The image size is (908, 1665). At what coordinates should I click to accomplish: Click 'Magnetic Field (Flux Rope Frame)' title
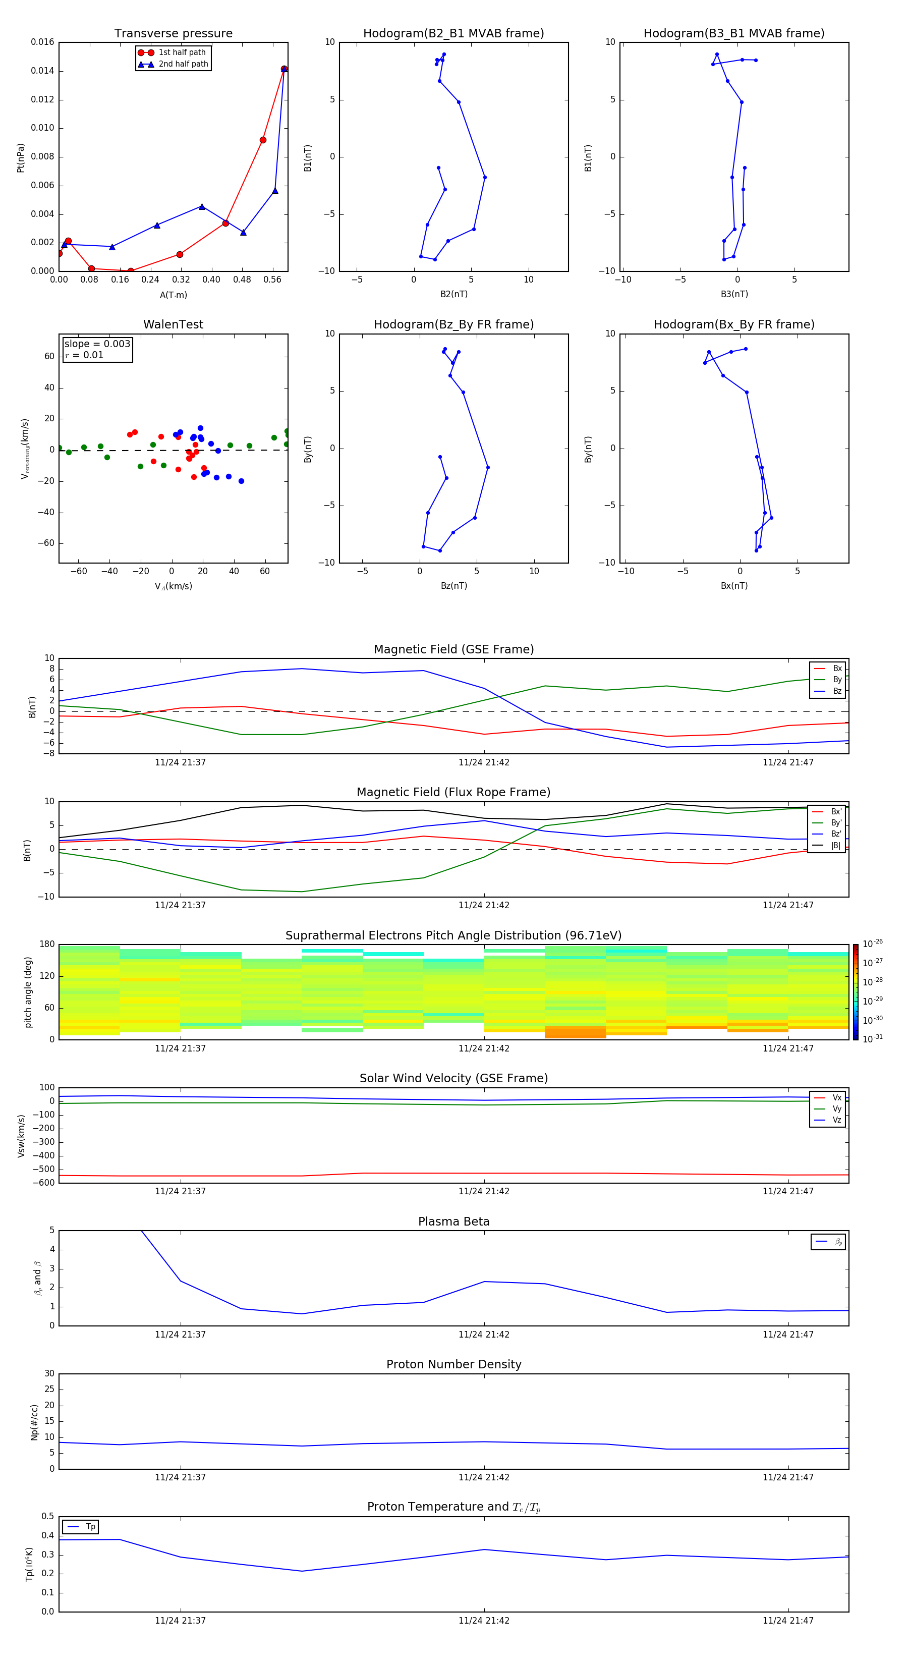[x=453, y=793]
